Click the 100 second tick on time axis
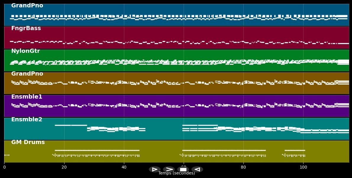Screen dimensions: 352x178 tap(303, 167)
